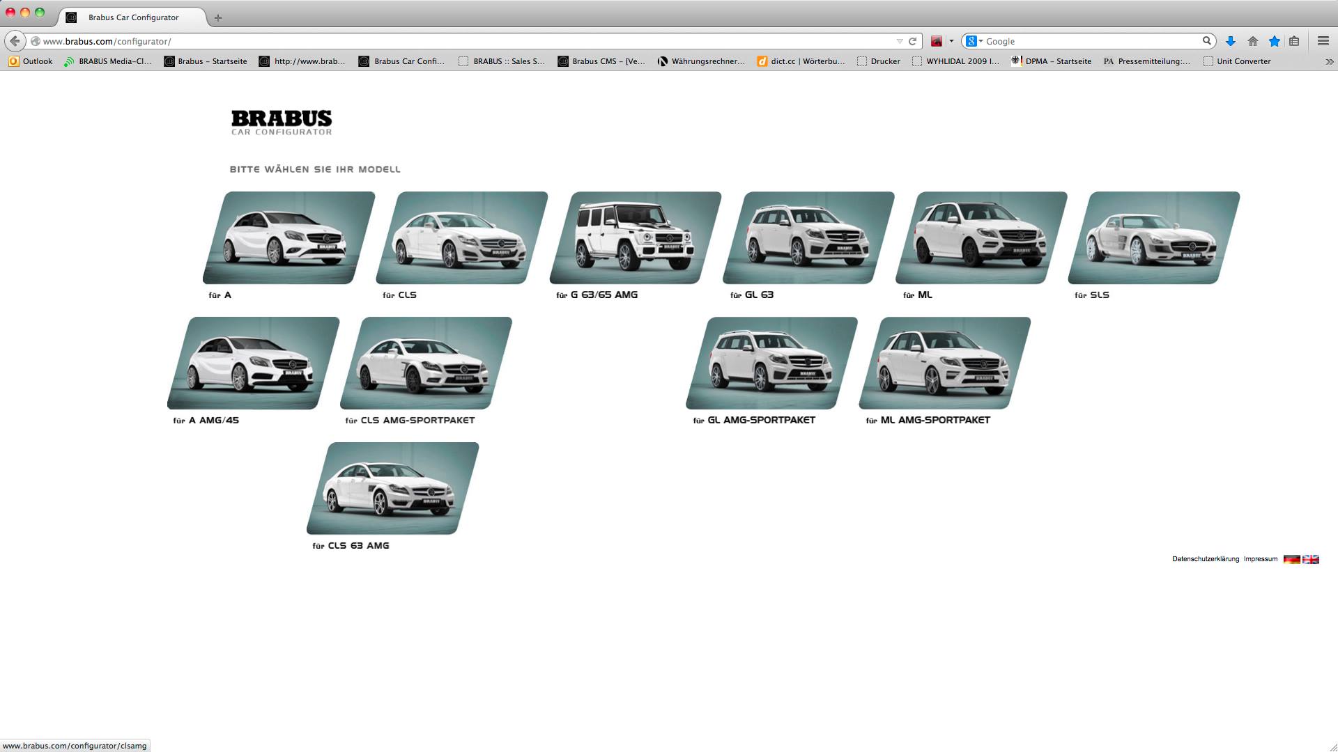Reload the page with the refresh icon
The height and width of the screenshot is (752, 1338).
click(912, 41)
